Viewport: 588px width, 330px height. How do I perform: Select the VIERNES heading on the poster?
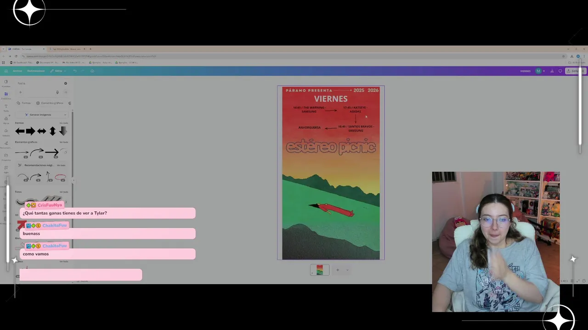tap(331, 99)
